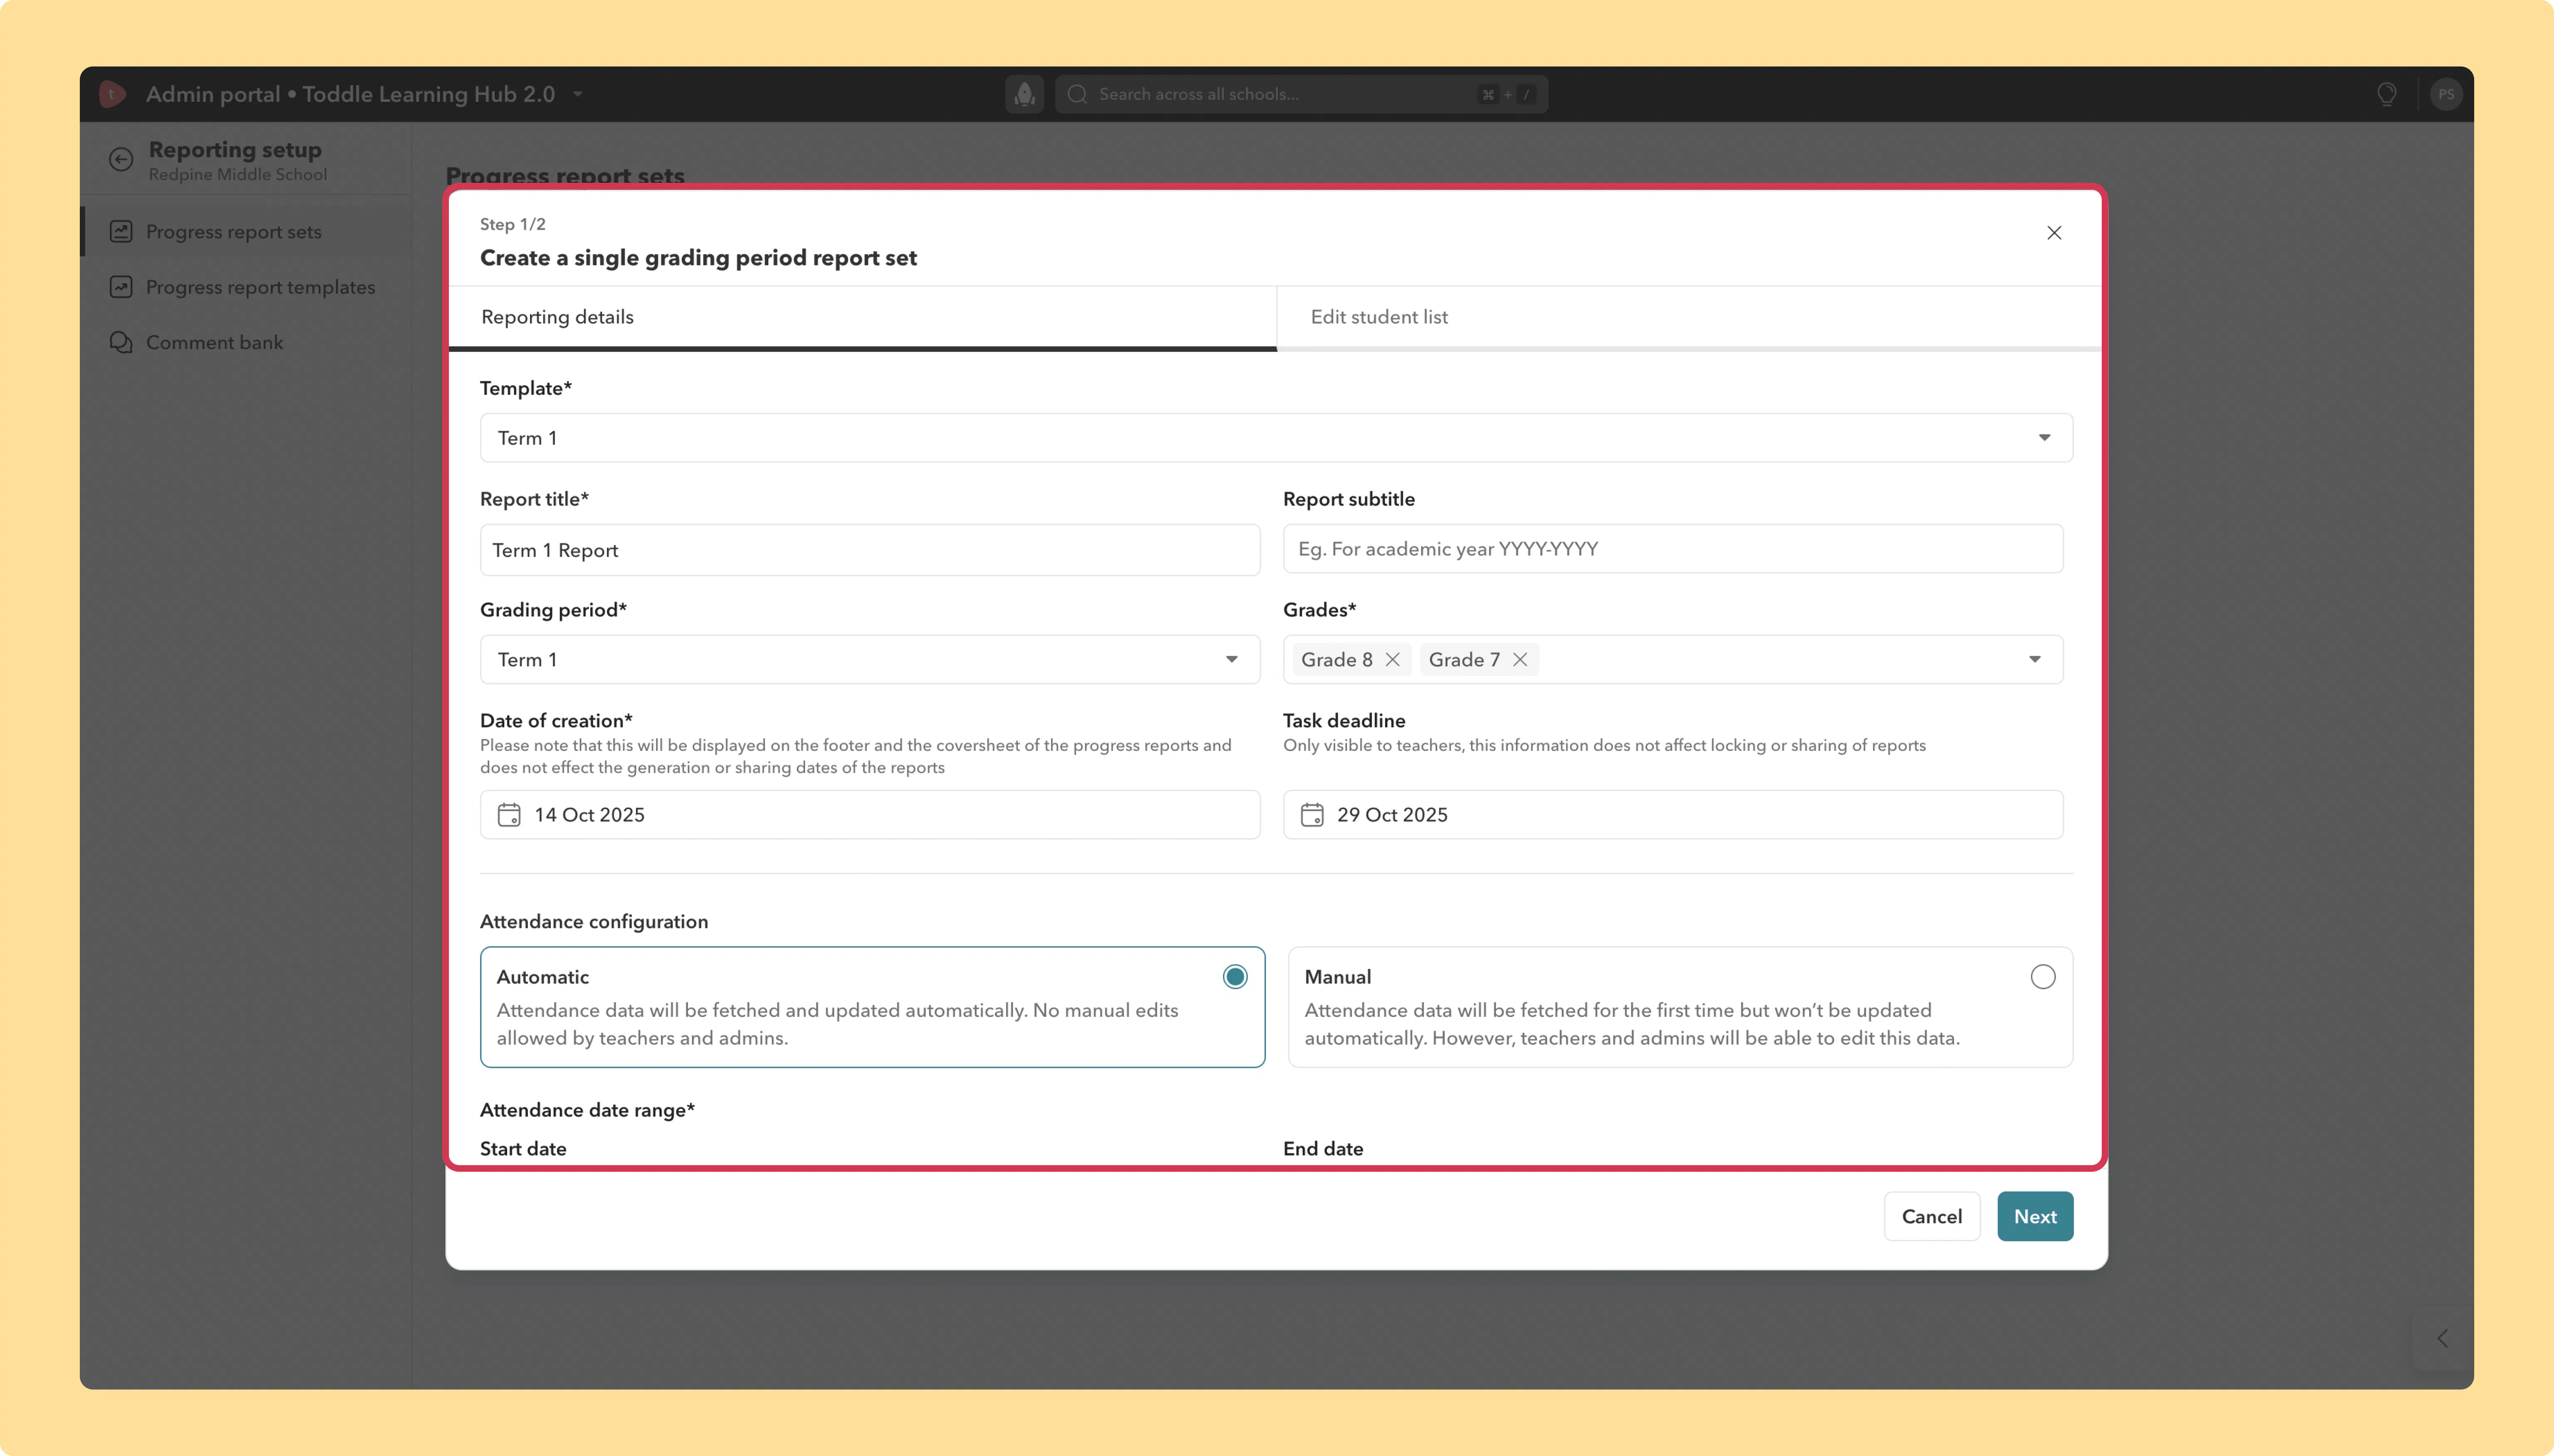This screenshot has height=1456, width=2554.
Task: Click the Next button
Action: pyautogui.click(x=2035, y=1217)
